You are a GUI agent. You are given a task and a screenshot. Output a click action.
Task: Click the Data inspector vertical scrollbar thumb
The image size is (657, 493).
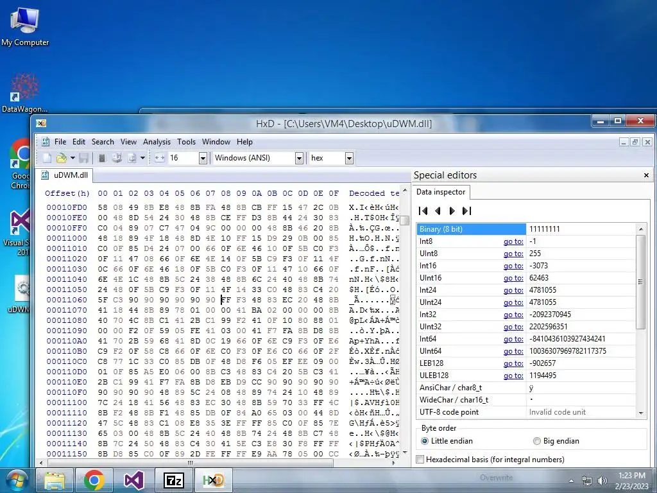click(x=640, y=282)
